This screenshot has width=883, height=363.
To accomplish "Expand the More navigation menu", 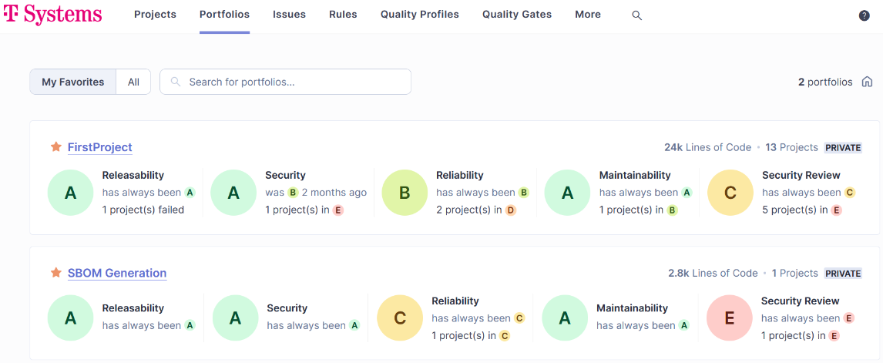I will pos(587,15).
